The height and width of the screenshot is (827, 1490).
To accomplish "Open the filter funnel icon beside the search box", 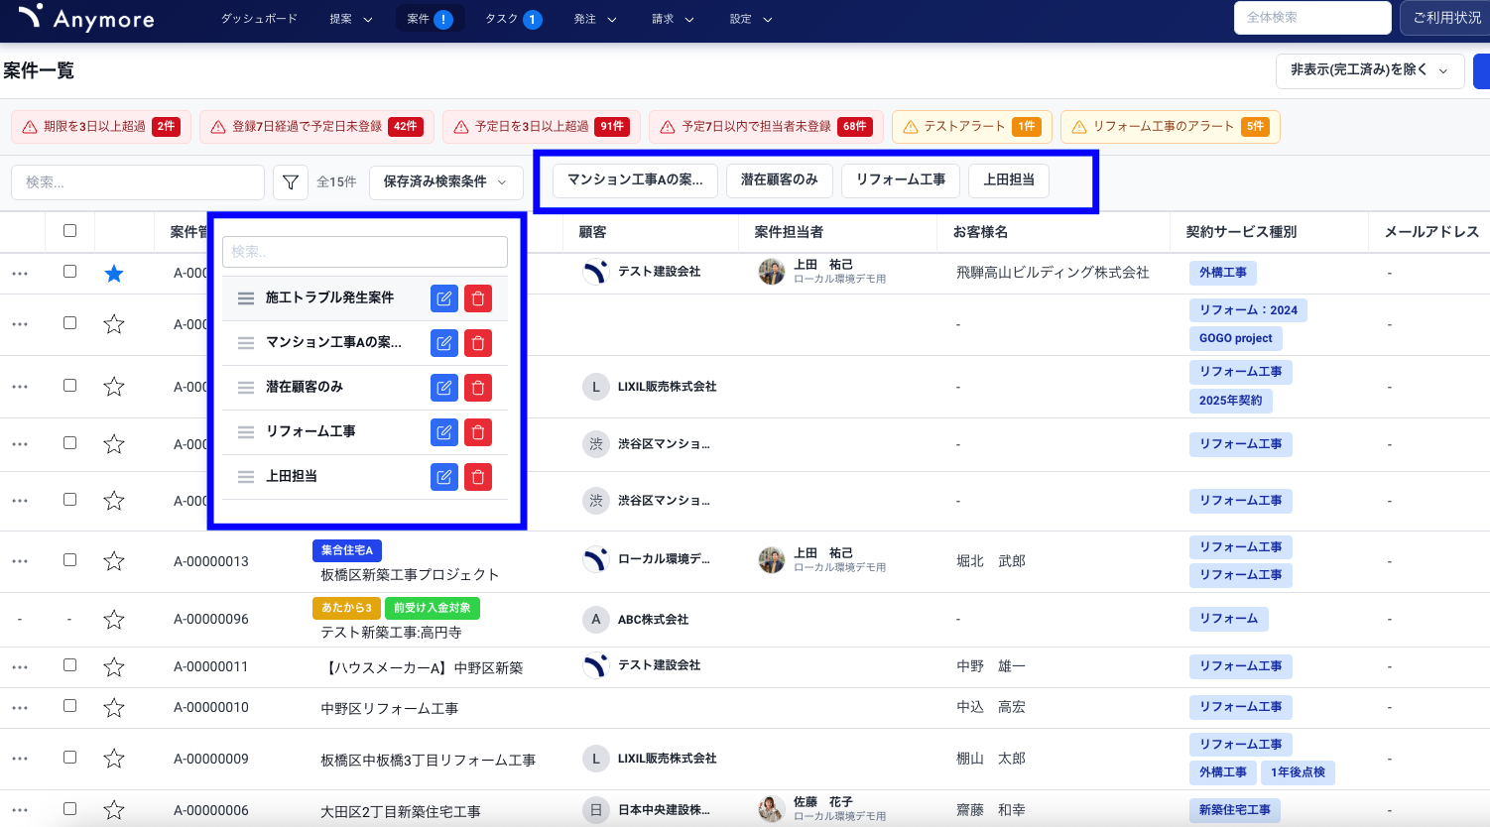I will click(290, 182).
